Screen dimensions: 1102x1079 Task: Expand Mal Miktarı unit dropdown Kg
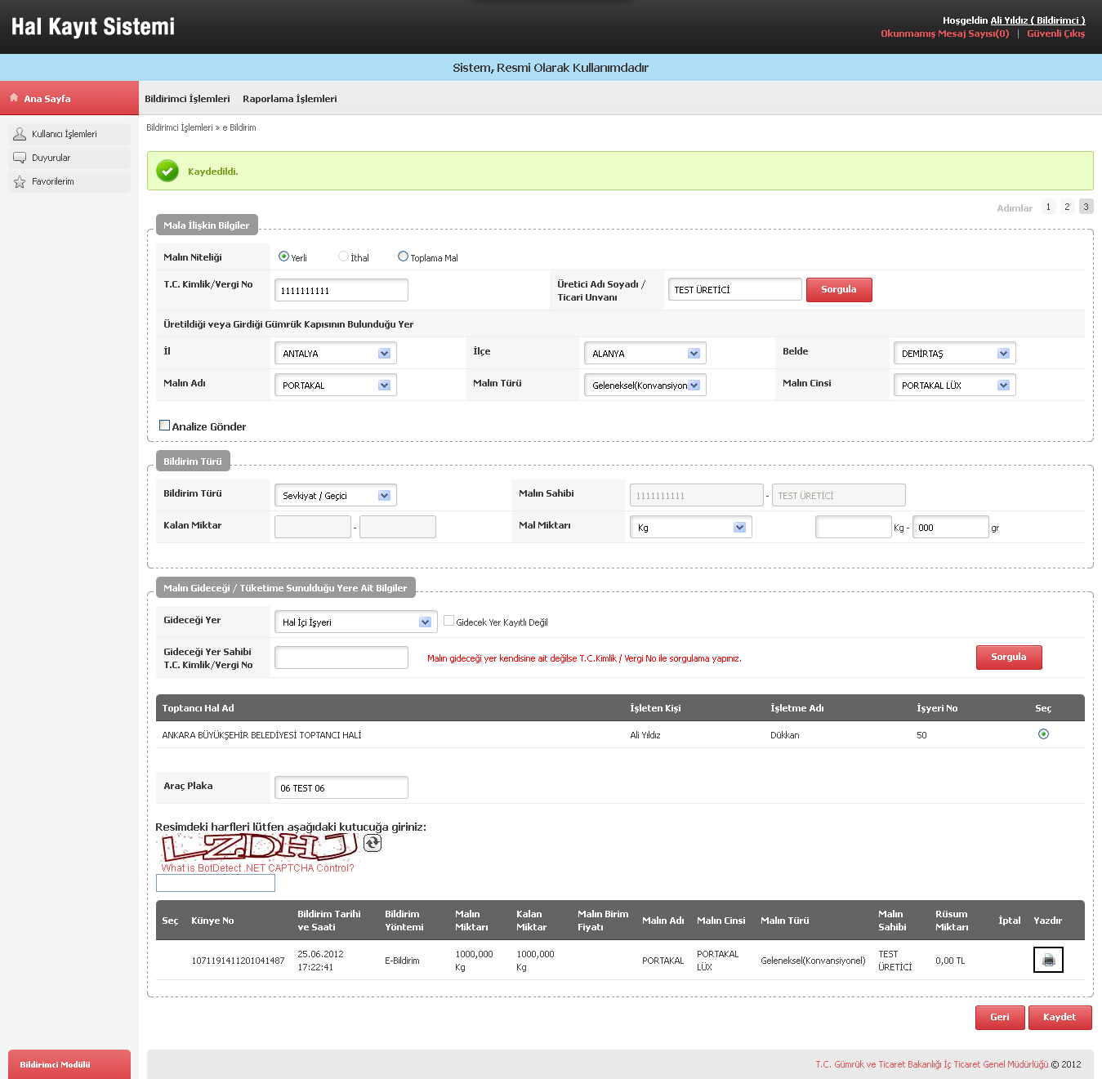tap(690, 527)
